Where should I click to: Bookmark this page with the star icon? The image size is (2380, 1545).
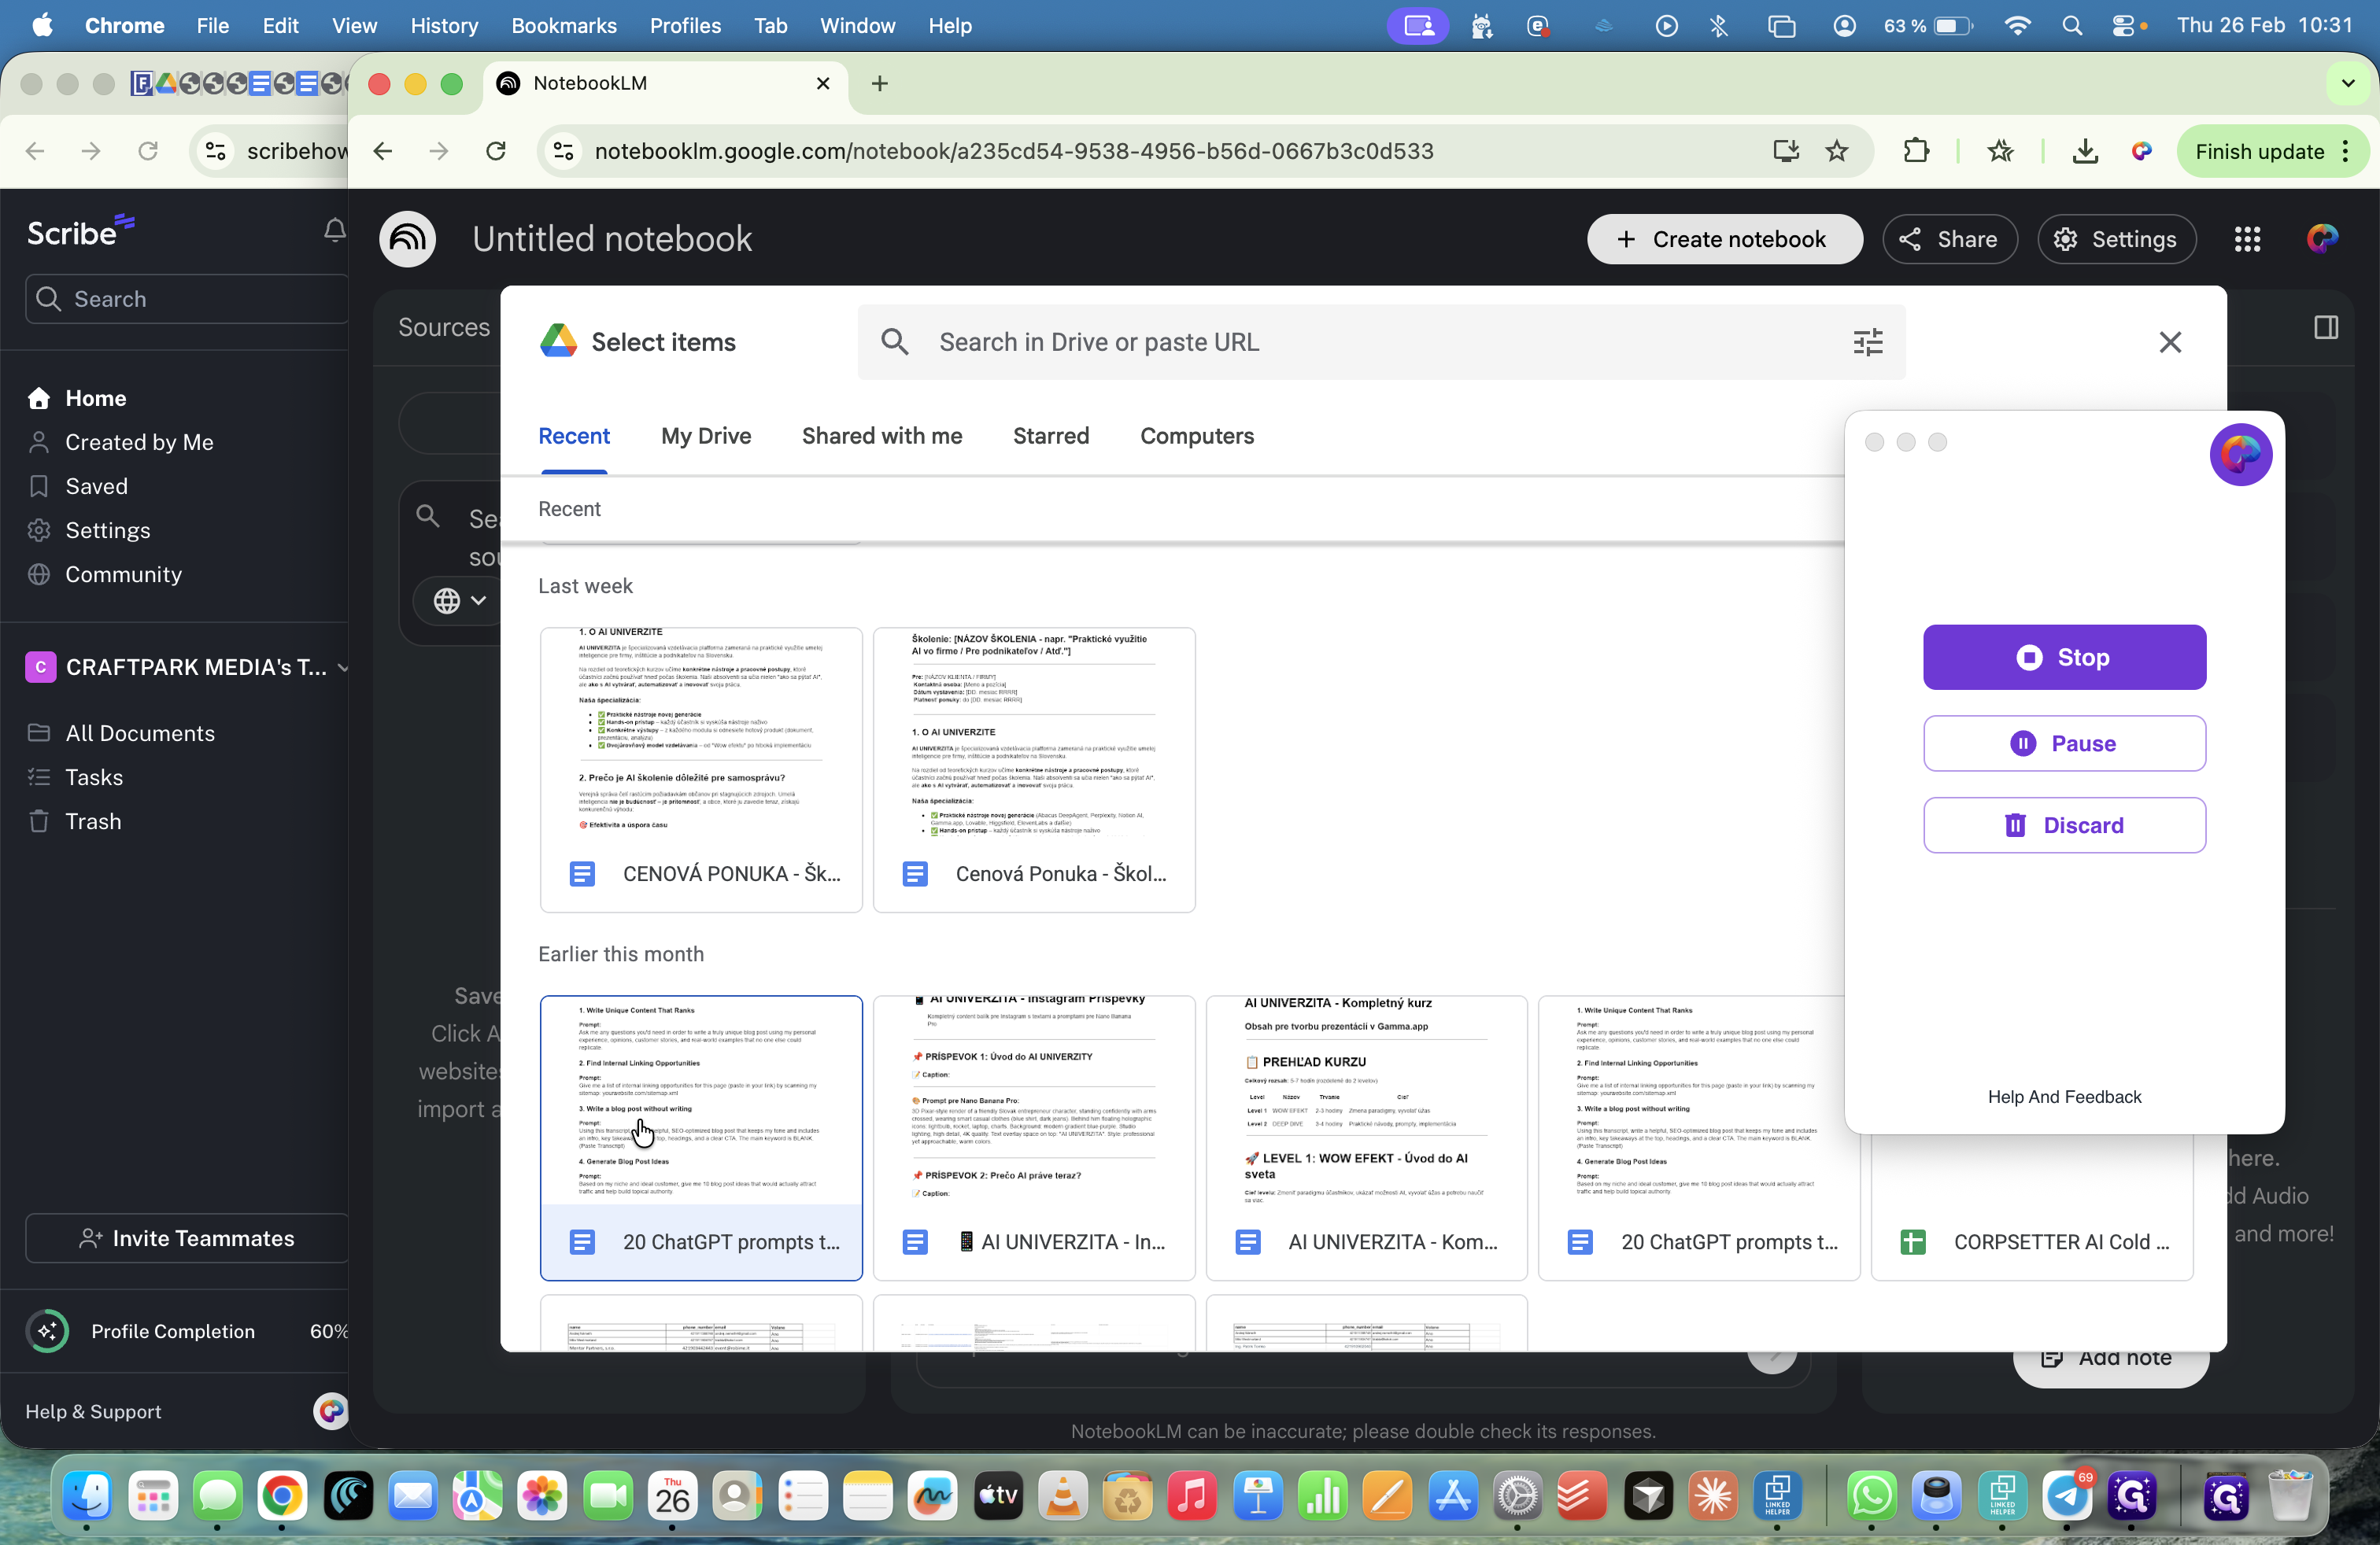(x=1836, y=151)
